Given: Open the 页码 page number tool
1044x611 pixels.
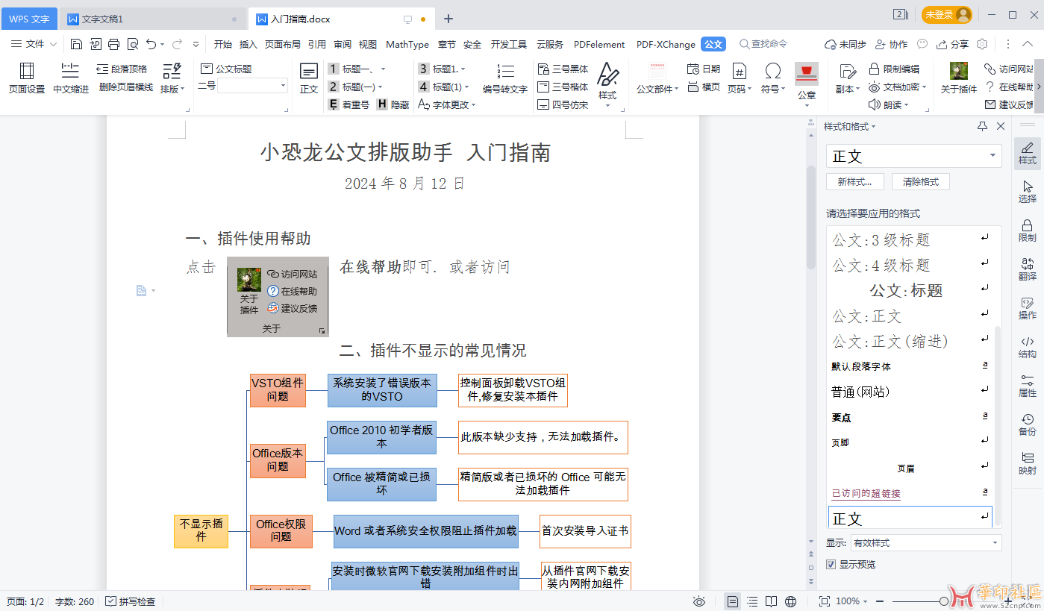Looking at the screenshot, I should pos(739,78).
